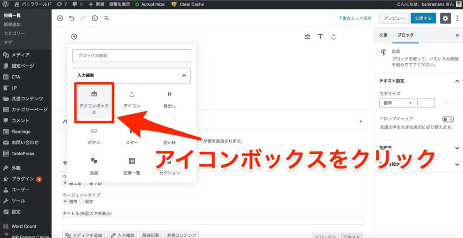Open the 文字サイズ 標準 dropdown
Image resolution: width=463 pixels, height=238 pixels.
pos(397,103)
